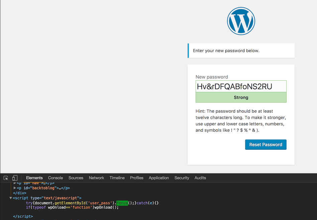Select the wpOnload typeof code line
This screenshot has height=220, width=317.
click(72, 208)
